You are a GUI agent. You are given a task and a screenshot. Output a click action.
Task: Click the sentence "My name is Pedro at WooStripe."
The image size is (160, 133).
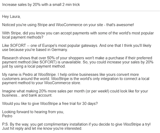(29, 74)
